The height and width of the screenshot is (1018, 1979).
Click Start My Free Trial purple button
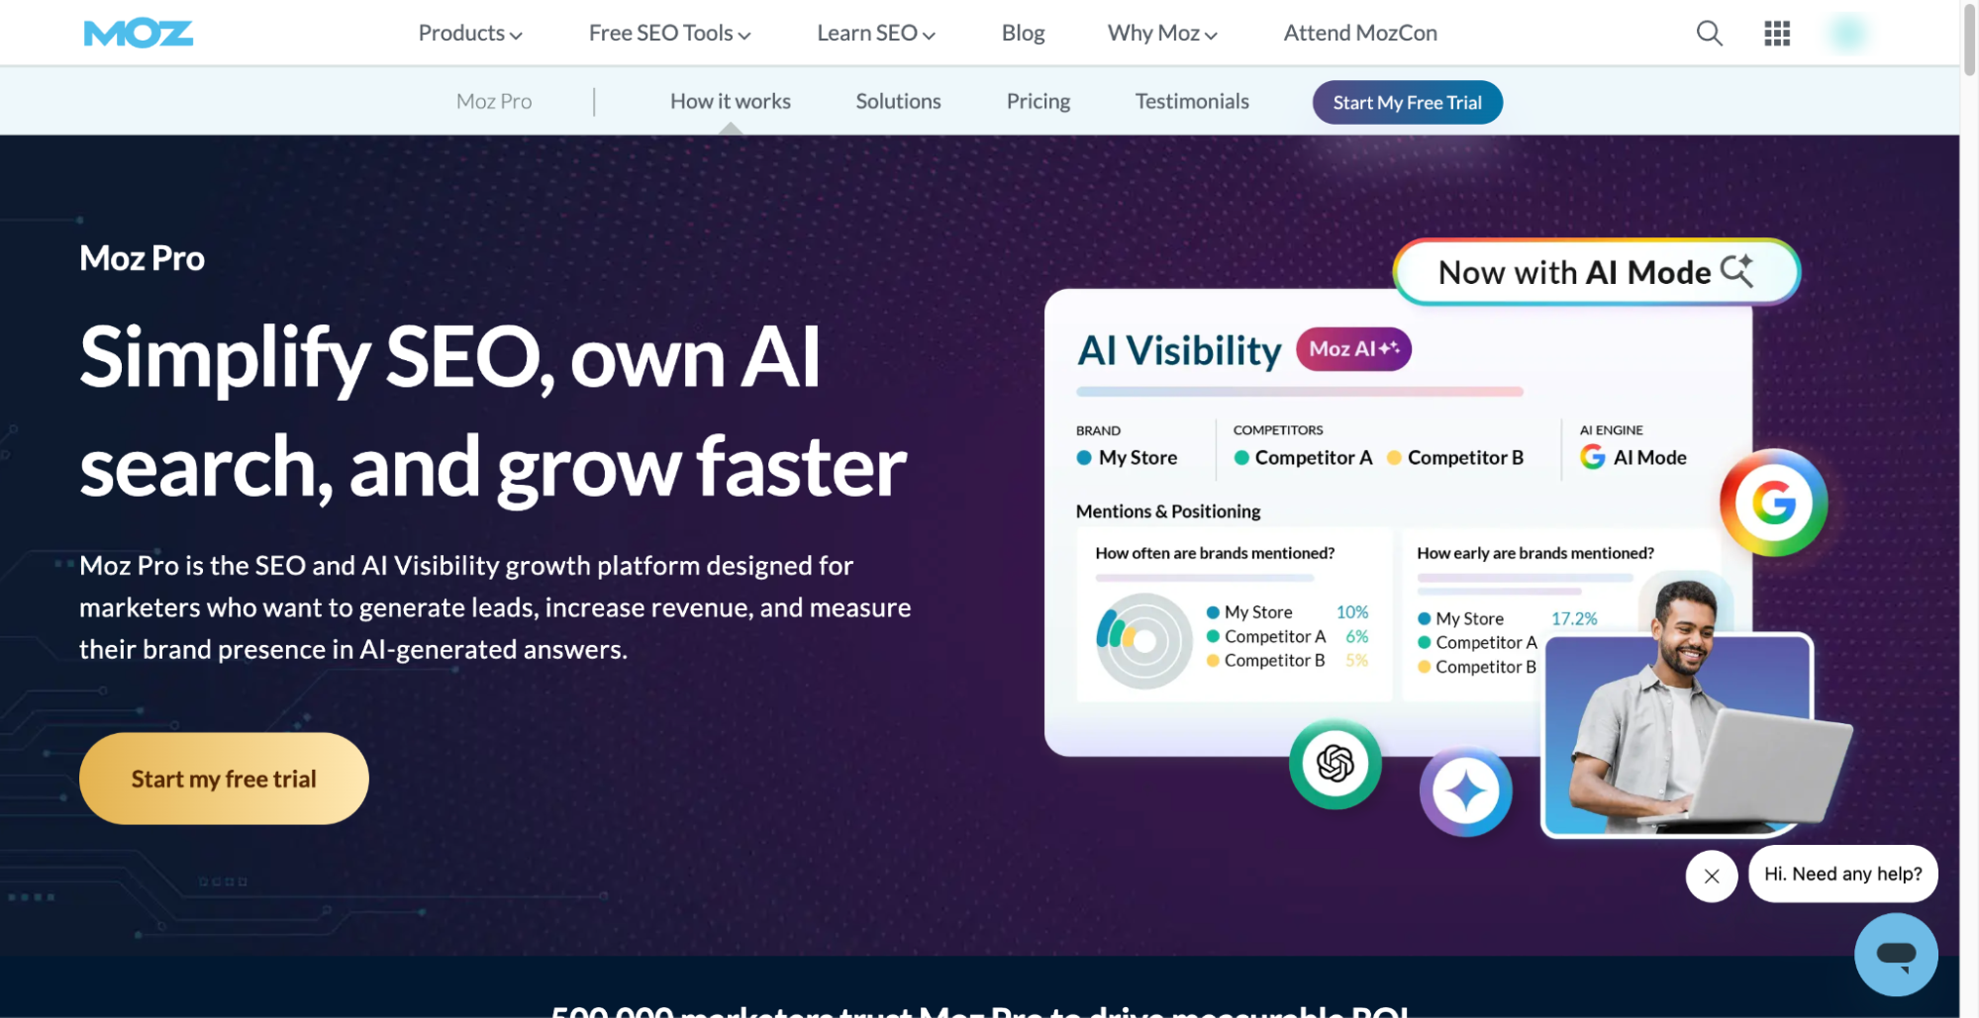point(1407,103)
